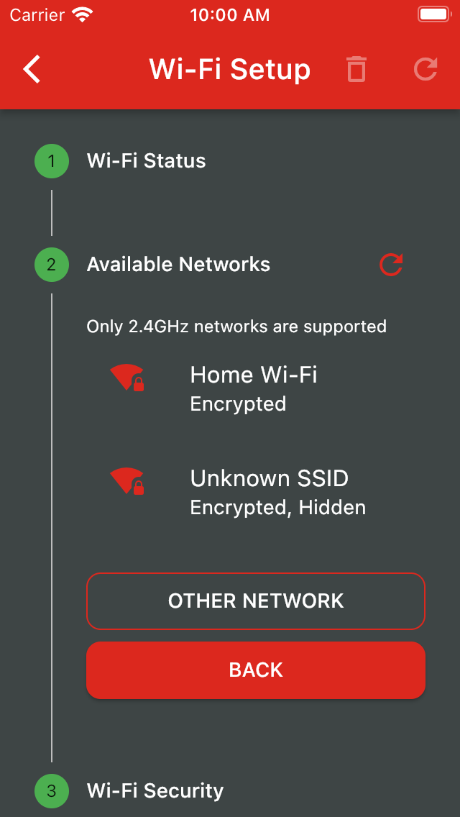Tap the 2.4GHz networks supported notice

click(x=236, y=327)
